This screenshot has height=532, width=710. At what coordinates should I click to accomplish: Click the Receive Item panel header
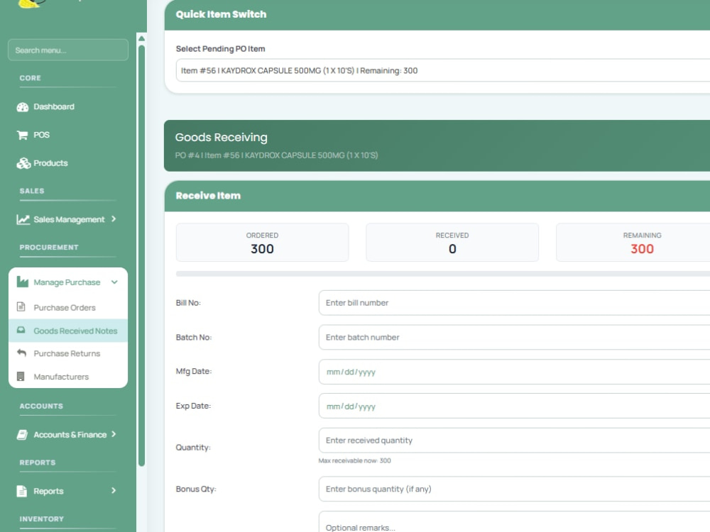tap(437, 196)
